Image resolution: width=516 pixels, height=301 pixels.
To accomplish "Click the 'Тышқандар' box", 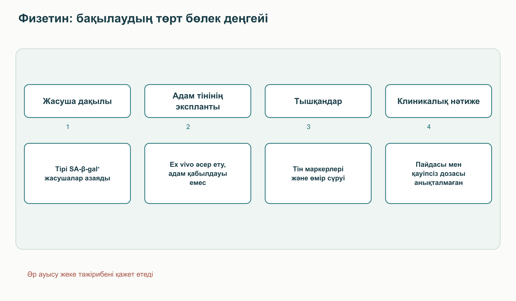I will pos(318,101).
